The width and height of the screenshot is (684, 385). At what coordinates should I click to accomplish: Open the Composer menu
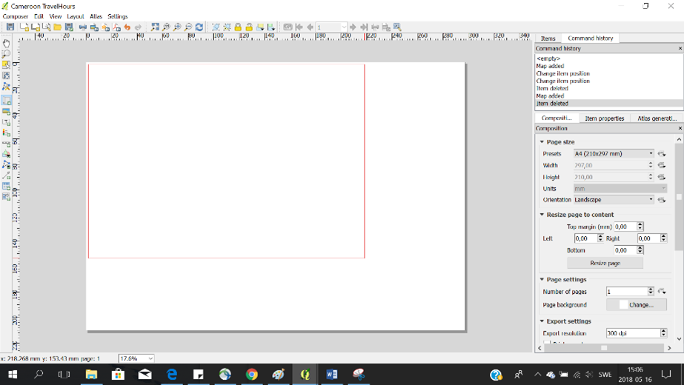point(16,16)
